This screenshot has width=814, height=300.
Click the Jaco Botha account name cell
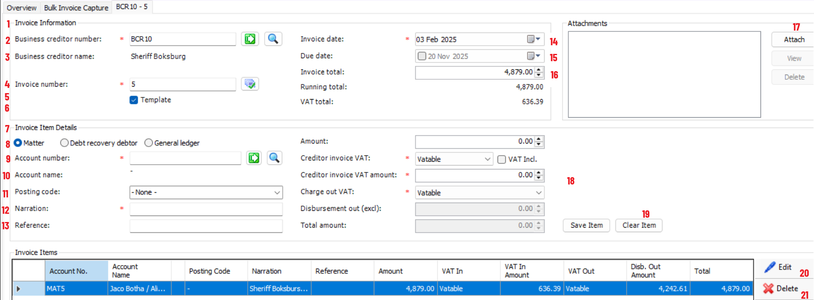point(140,288)
